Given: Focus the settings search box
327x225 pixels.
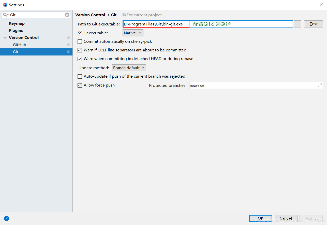Looking at the screenshot, I should pyautogui.click(x=36, y=15).
